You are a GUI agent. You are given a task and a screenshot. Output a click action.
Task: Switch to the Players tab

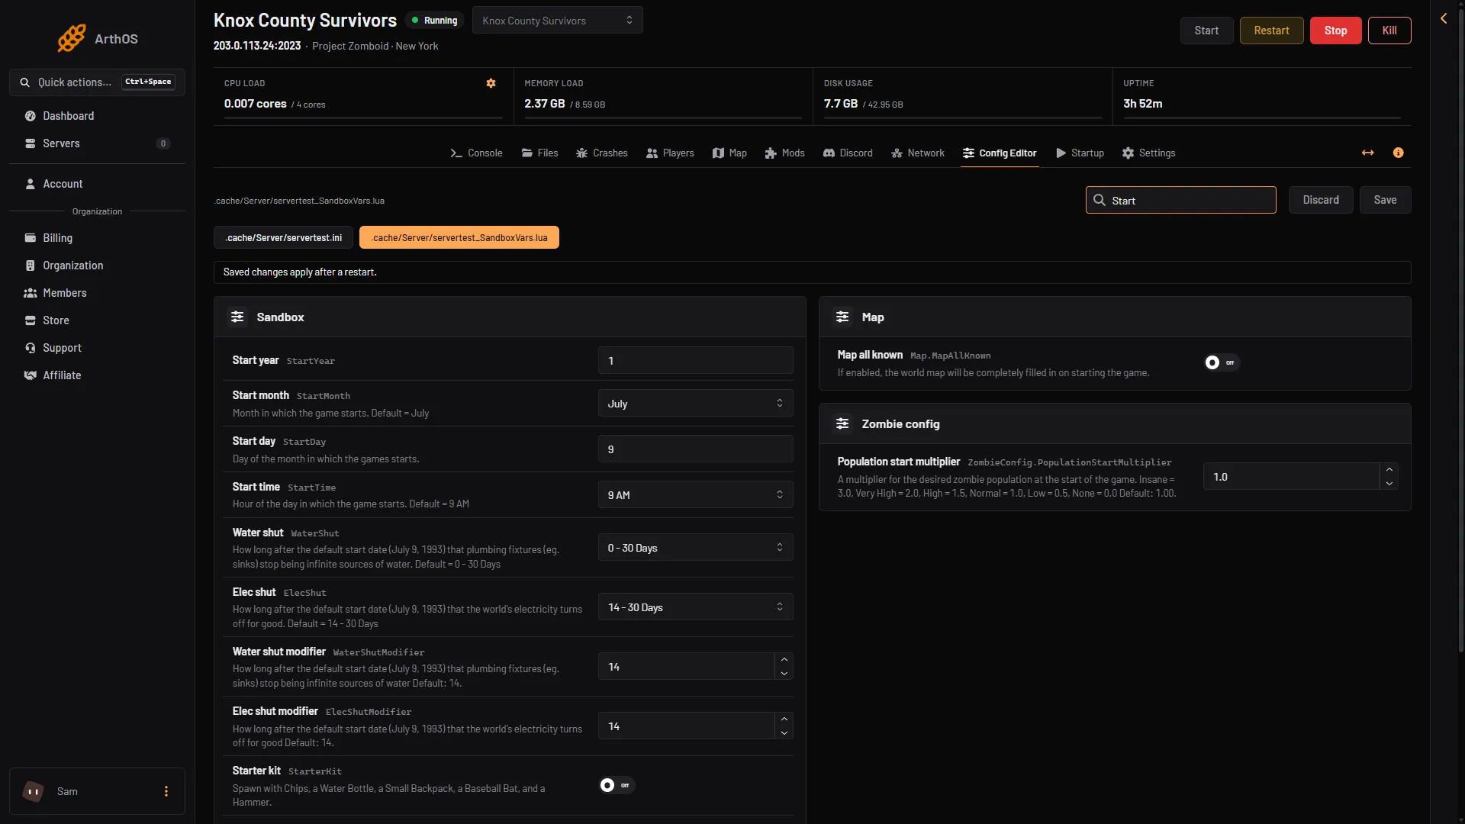(670, 153)
